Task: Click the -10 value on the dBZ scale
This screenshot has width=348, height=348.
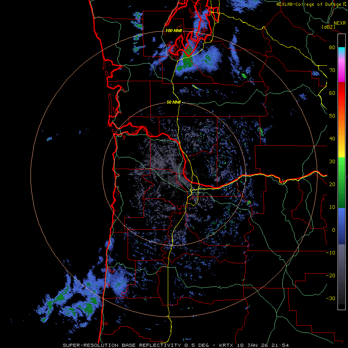Action: click(x=331, y=253)
